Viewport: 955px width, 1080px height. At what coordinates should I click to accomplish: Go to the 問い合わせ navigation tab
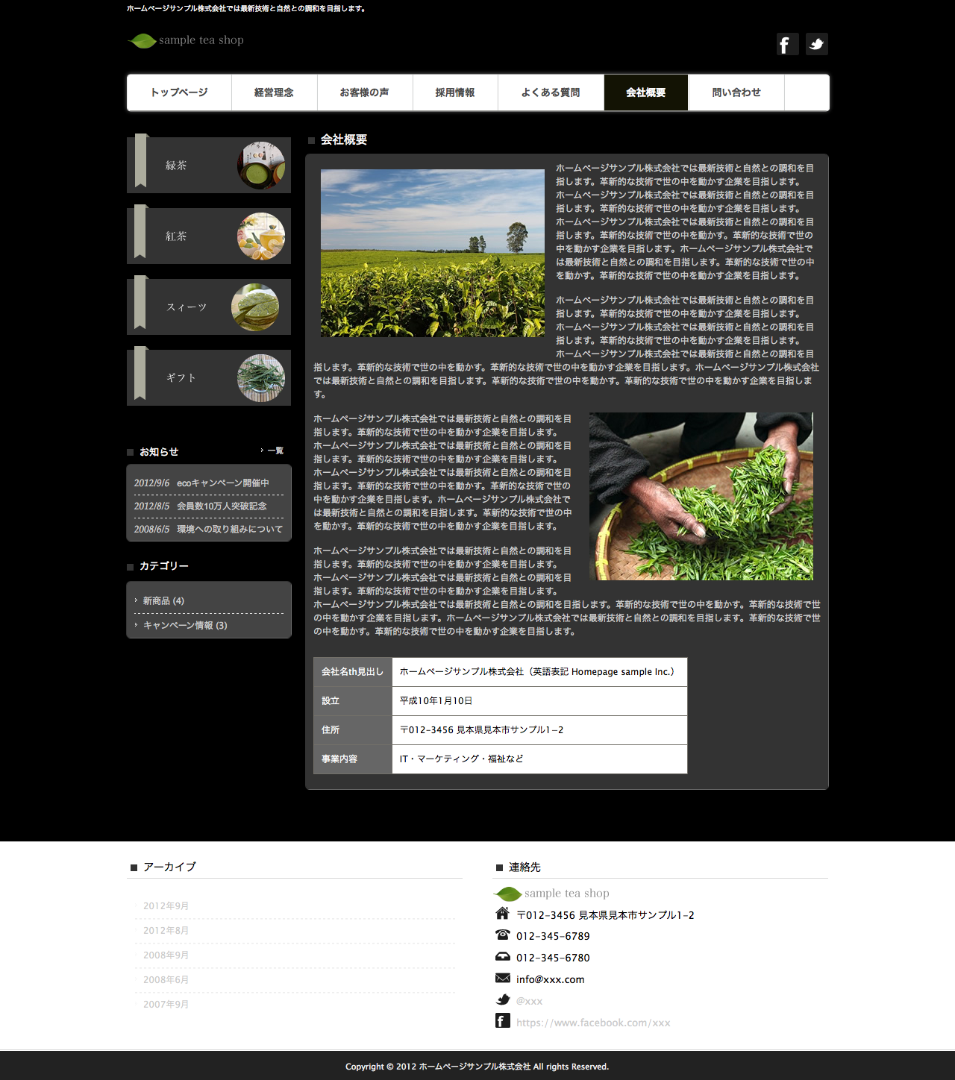pos(736,92)
